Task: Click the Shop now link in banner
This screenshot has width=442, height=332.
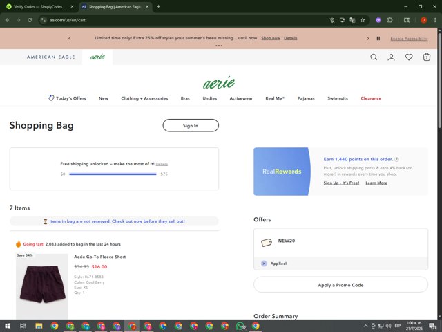Action: pyautogui.click(x=271, y=38)
